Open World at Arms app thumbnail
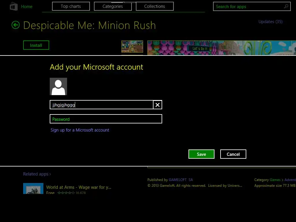The height and width of the screenshot is (222, 296). point(33,188)
